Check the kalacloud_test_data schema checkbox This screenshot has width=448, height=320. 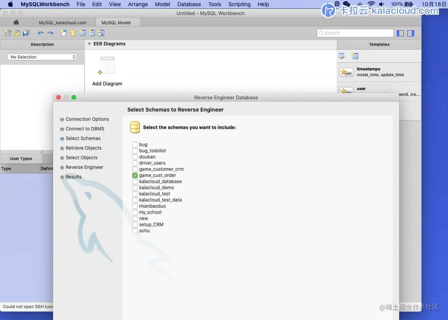(x=135, y=200)
